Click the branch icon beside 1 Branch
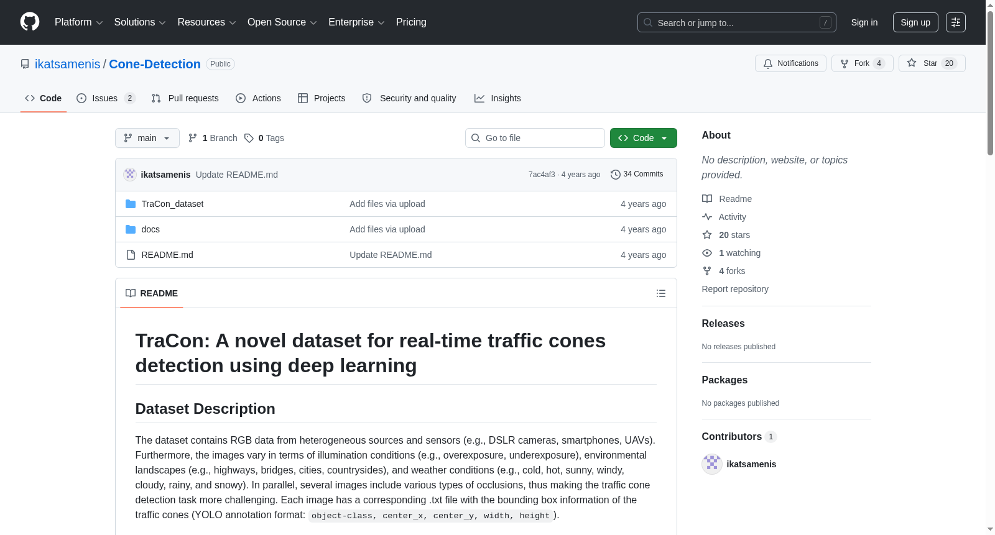Image resolution: width=995 pixels, height=535 pixels. pyautogui.click(x=193, y=138)
